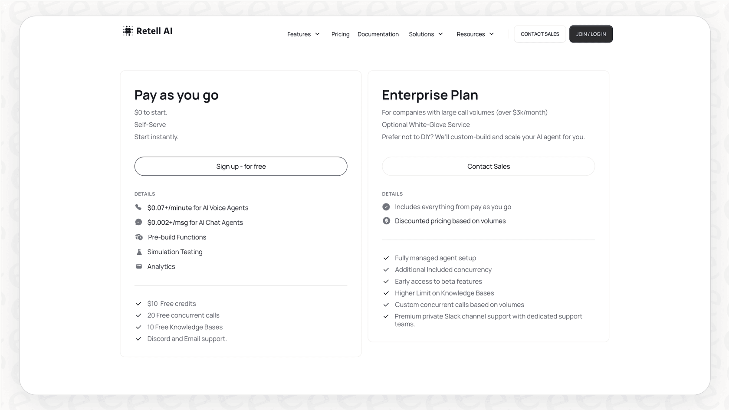Click Contact Sales in Enterprise Plan card
The width and height of the screenshot is (729, 410).
pos(488,166)
